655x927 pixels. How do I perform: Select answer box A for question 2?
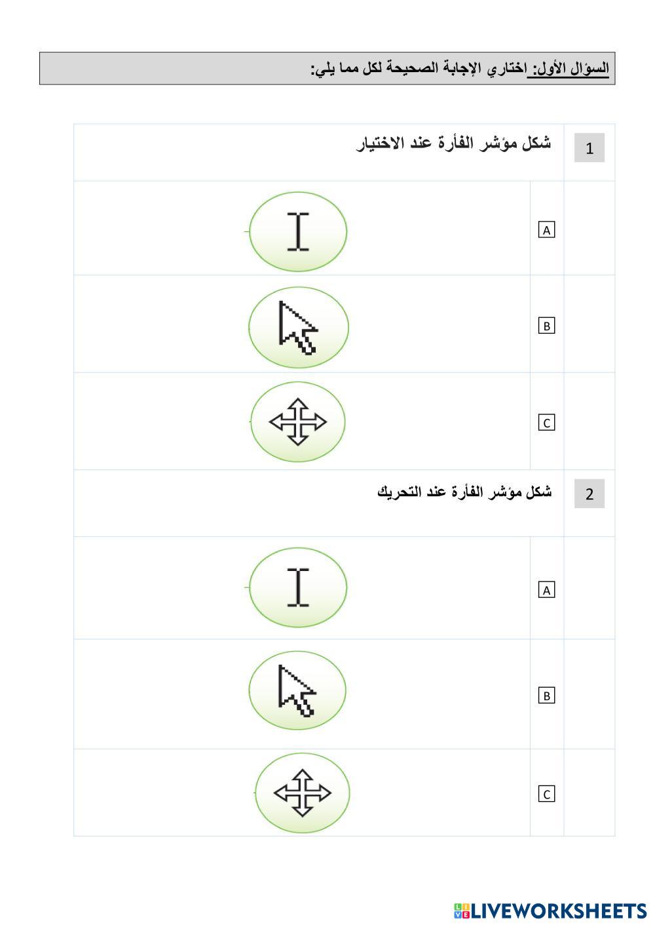[546, 590]
